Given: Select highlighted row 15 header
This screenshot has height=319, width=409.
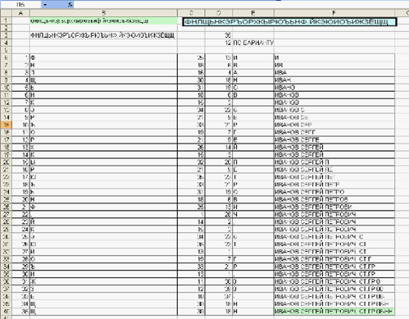Looking at the screenshot, I should click(x=6, y=125).
